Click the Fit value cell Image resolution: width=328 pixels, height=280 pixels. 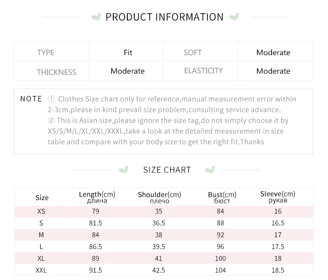pyautogui.click(x=128, y=52)
